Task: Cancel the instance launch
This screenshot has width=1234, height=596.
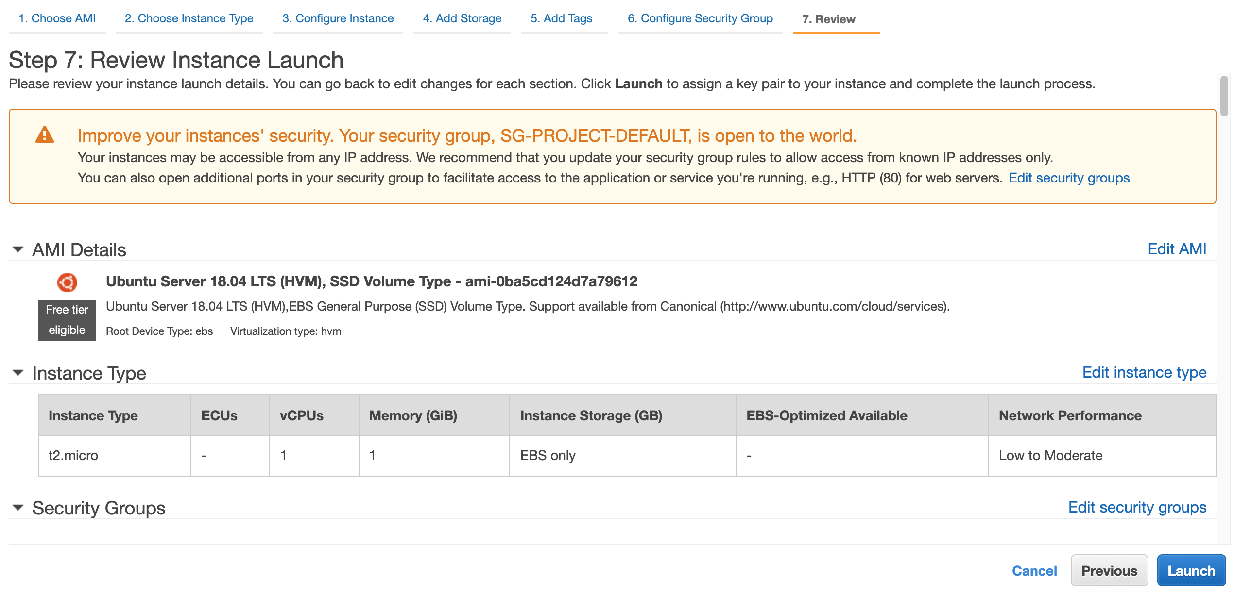Action: pos(1034,571)
